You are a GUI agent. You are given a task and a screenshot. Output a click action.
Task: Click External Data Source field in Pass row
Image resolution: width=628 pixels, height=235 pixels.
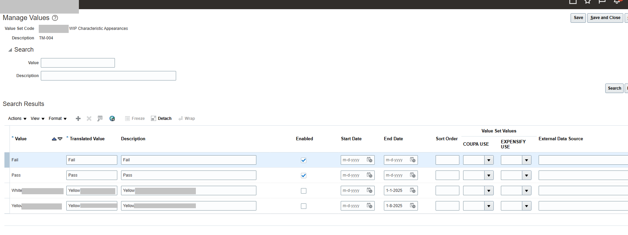point(583,175)
